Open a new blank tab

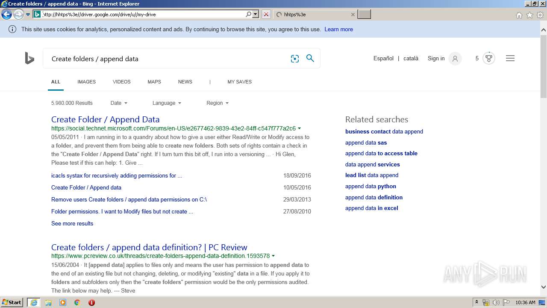tap(364, 15)
